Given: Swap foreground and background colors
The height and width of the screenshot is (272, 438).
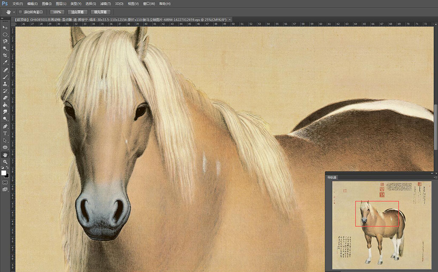Looking at the screenshot, I should 7,168.
